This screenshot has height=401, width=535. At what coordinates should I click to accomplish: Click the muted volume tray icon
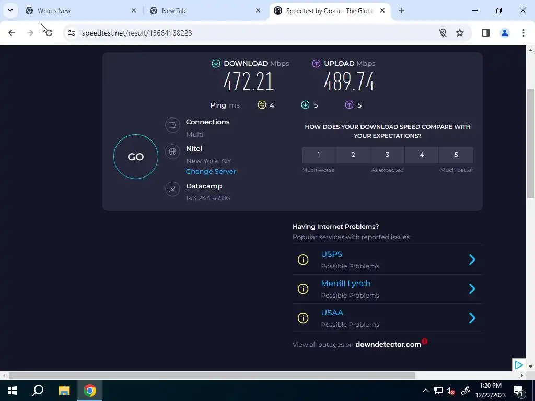450,391
